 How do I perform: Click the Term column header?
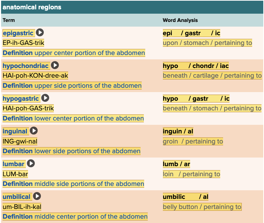point(9,20)
